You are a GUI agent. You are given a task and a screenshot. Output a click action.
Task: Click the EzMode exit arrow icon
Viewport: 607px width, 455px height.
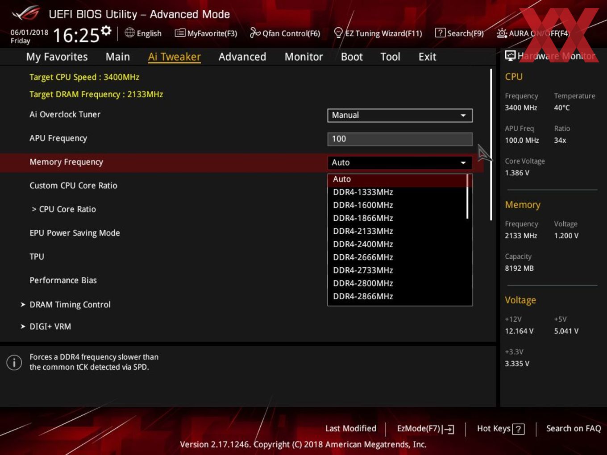click(449, 429)
